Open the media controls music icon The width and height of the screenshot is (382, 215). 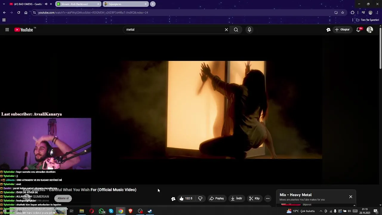coord(363,13)
